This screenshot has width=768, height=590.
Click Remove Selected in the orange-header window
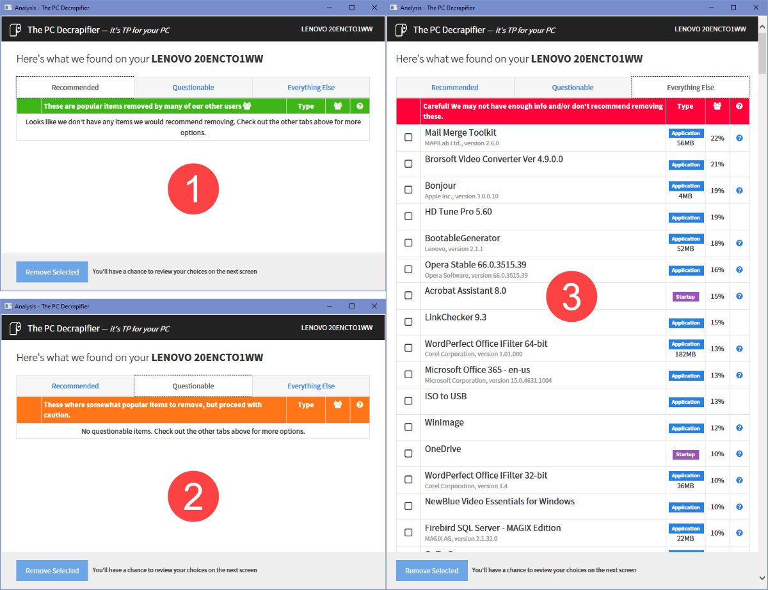[x=52, y=570]
